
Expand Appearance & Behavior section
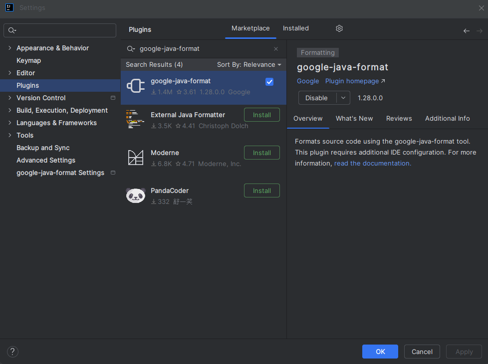point(9,48)
